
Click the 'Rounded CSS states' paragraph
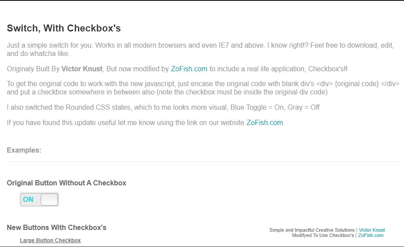pyautogui.click(x=163, y=108)
